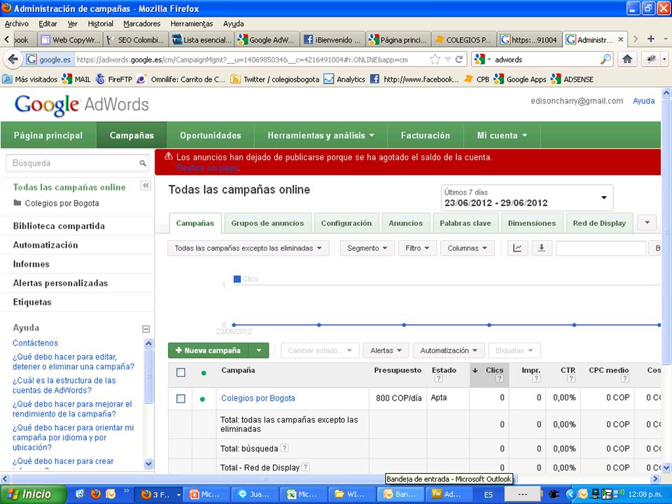Switch to the Palabras clave tab
This screenshot has height=504, width=672.
coord(465,223)
